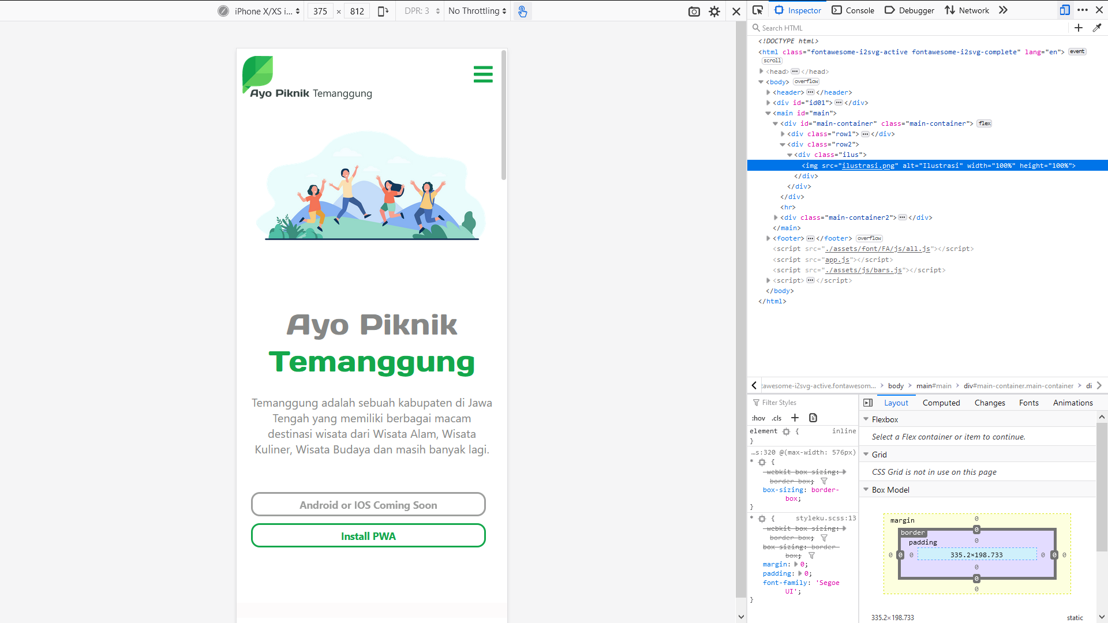Edit the viewport width field 375
The image size is (1108, 623).
pyautogui.click(x=320, y=11)
